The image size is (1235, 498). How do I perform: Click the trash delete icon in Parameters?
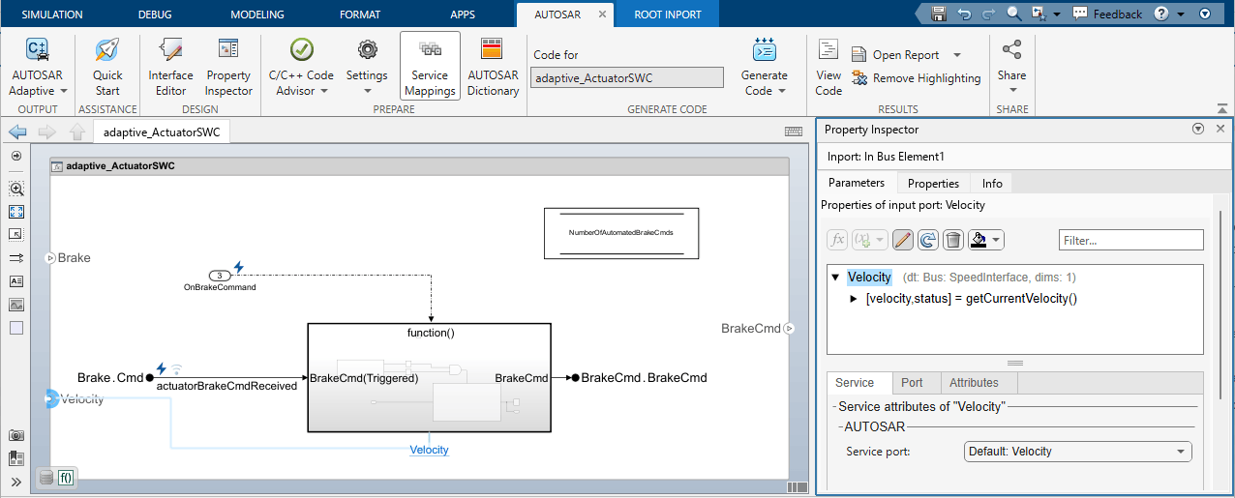pos(953,240)
